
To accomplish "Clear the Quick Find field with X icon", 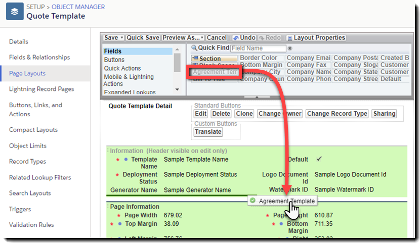I will click(290, 48).
